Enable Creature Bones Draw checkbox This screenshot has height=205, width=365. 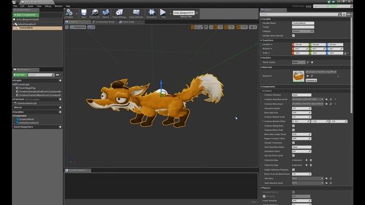(293, 130)
